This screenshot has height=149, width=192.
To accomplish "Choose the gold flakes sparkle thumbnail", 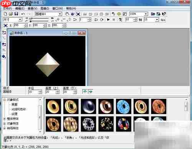I will click(x=106, y=124).
